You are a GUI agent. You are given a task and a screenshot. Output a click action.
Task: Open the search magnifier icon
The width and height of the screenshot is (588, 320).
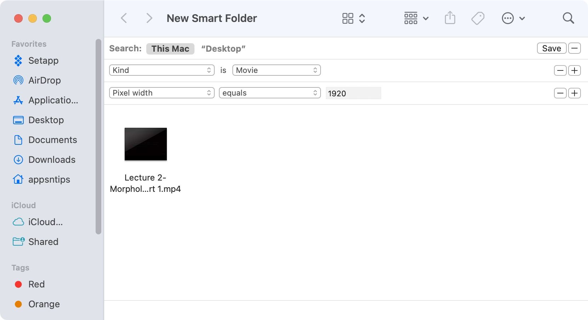(x=568, y=18)
